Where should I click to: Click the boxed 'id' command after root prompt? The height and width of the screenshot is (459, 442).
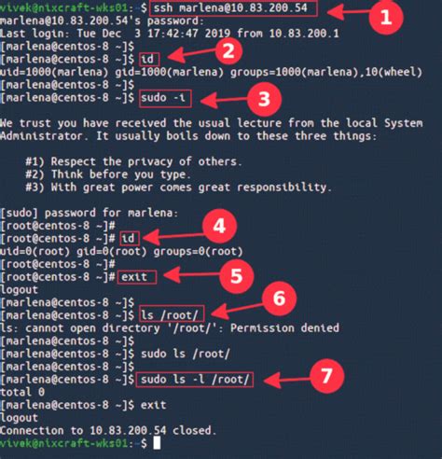pos(130,239)
